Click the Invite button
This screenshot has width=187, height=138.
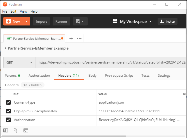tap(167, 22)
